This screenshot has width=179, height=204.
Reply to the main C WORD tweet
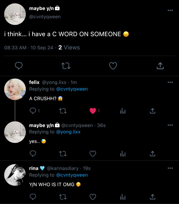[19, 66]
